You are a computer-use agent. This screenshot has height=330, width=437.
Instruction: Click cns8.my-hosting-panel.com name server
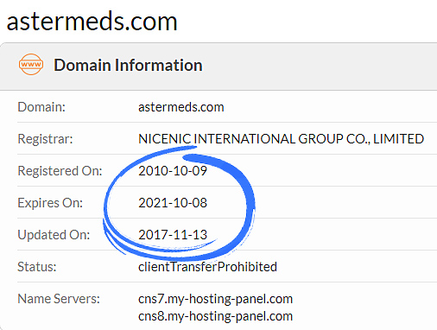click(215, 316)
